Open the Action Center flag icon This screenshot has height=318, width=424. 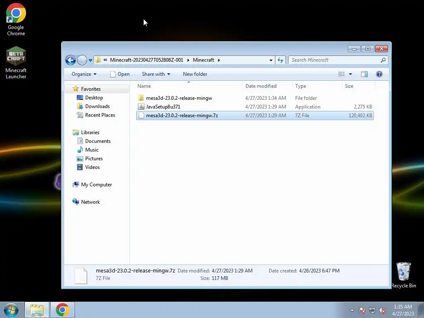(x=362, y=310)
